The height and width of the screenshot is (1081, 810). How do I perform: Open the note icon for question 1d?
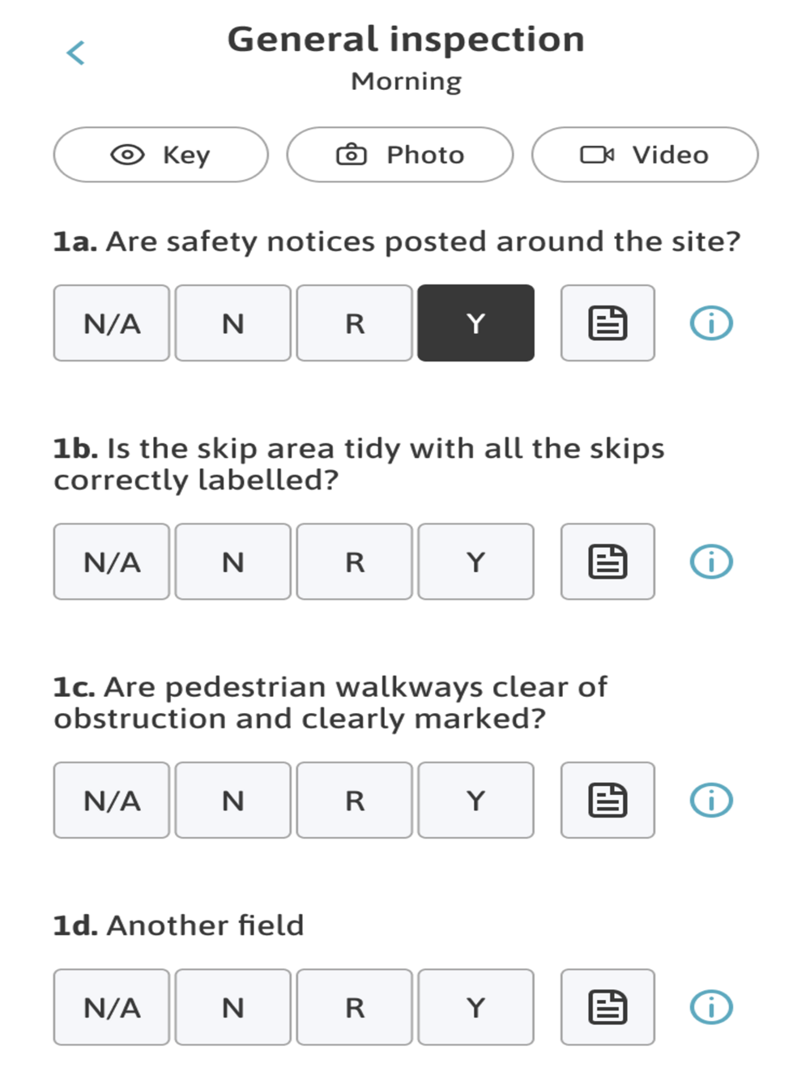tap(607, 1007)
